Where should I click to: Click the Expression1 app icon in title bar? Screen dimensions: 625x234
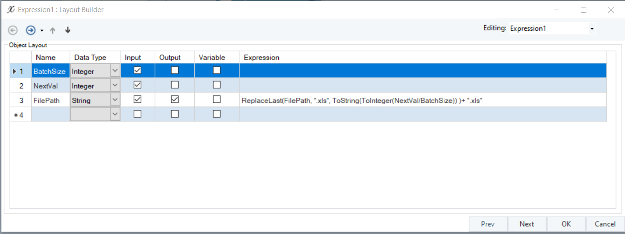[x=11, y=9]
